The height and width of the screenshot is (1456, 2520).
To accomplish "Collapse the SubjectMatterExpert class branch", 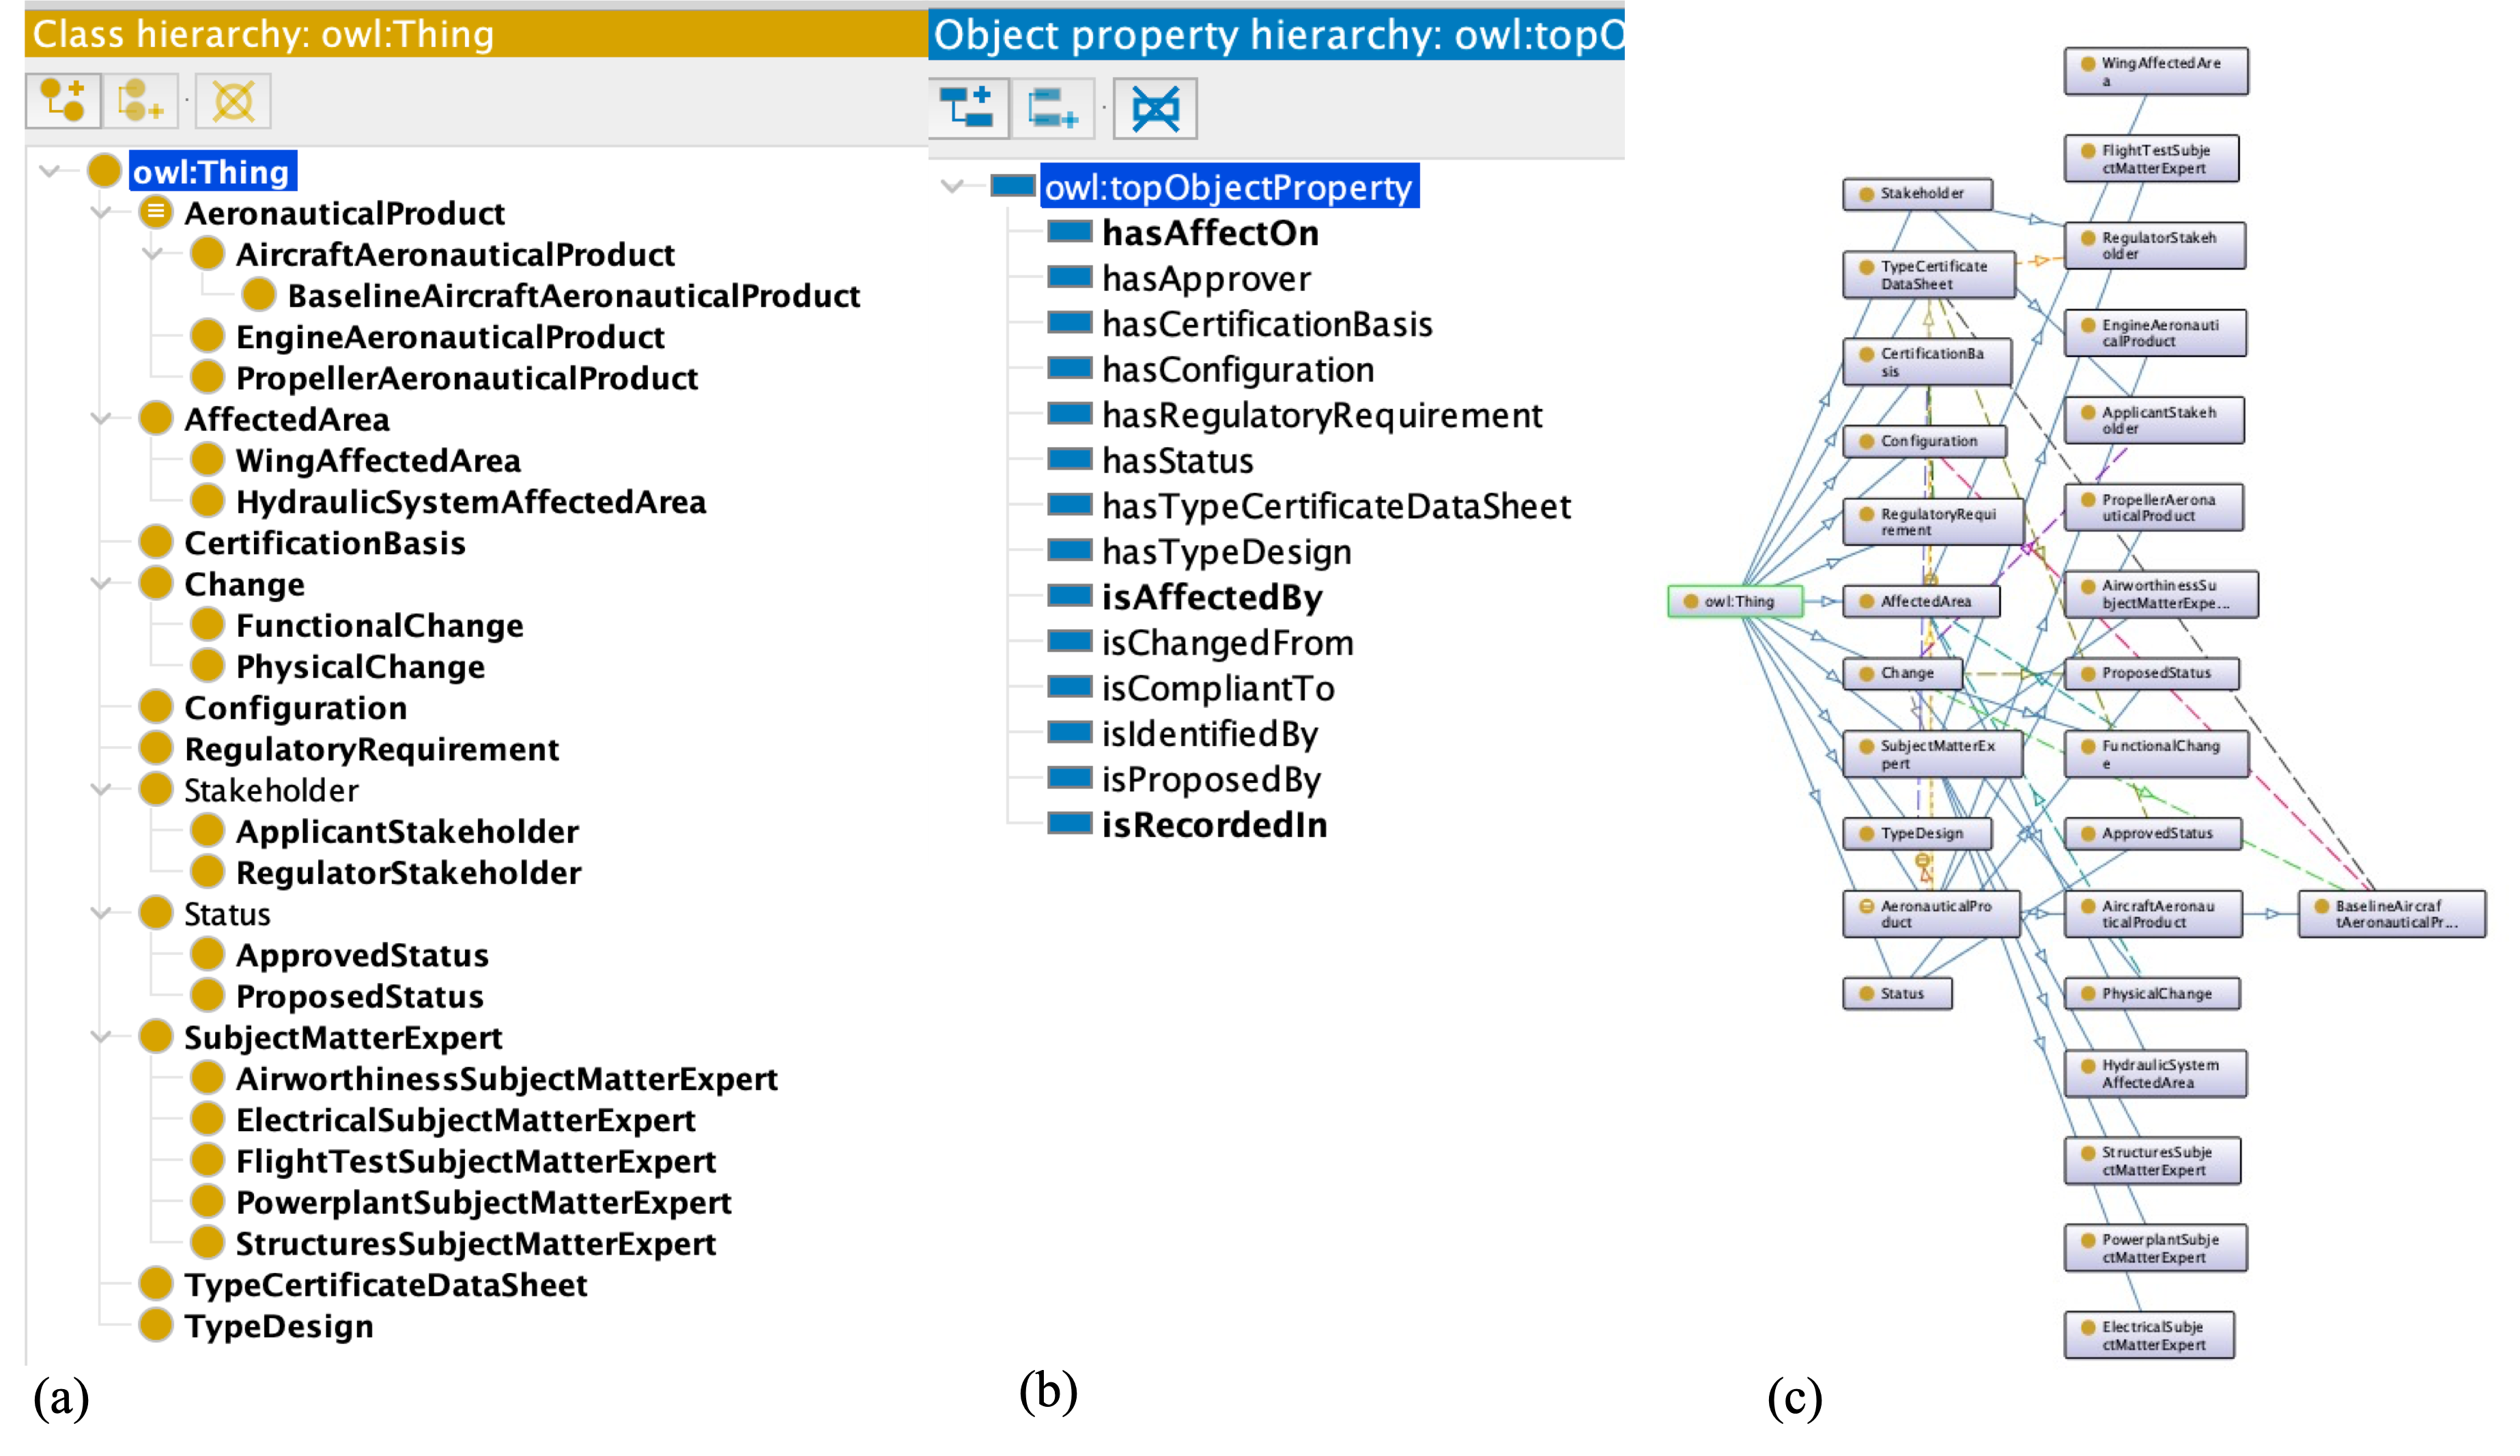I will coord(101,1037).
